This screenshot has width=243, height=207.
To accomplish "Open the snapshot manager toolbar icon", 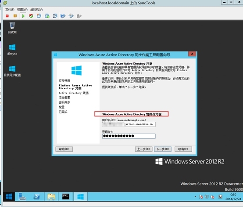I will click(55, 16).
